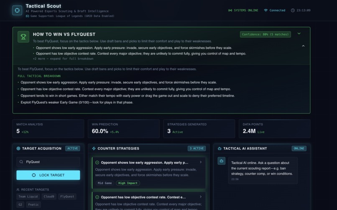Click the Target Acquisition target icon
This screenshot has width=337, height=210.
click(18, 148)
